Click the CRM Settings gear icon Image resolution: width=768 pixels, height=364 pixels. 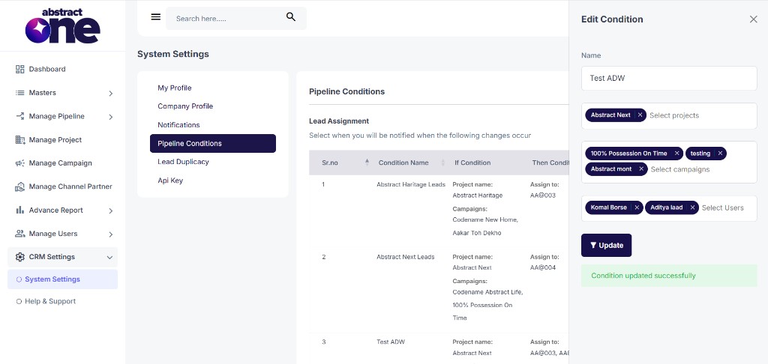(20, 257)
